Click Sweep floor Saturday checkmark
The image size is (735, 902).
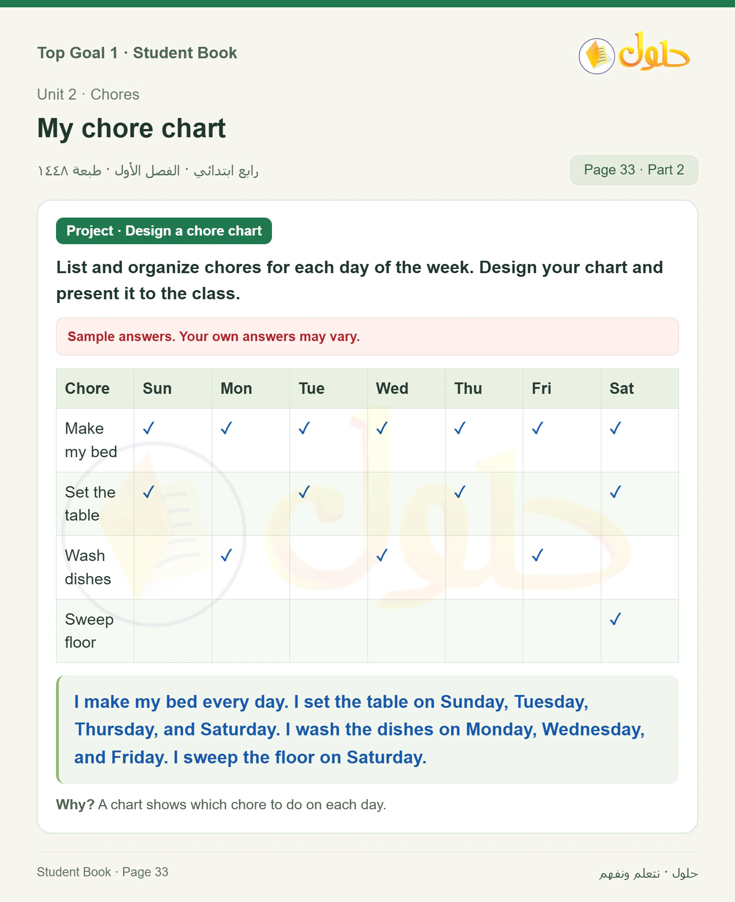pos(616,619)
